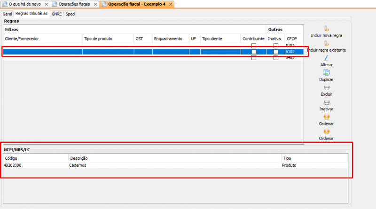Image resolution: width=376 pixels, height=209 pixels.
Task: Check Inativa checkbox in the CFOP 5405 row
Action: (276, 58)
